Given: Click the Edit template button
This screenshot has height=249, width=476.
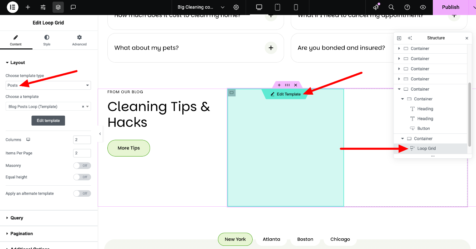Looking at the screenshot, I should (48, 121).
